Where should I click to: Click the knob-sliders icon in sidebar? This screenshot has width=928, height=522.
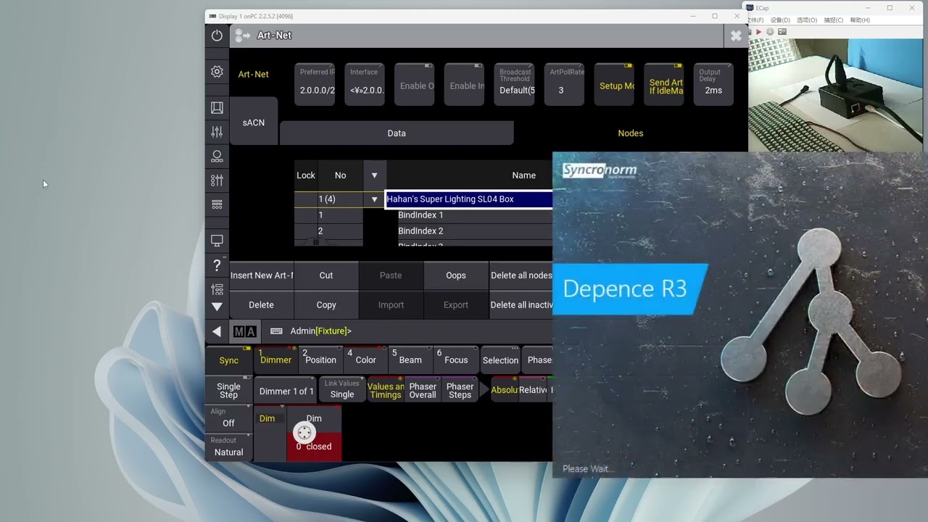(217, 180)
